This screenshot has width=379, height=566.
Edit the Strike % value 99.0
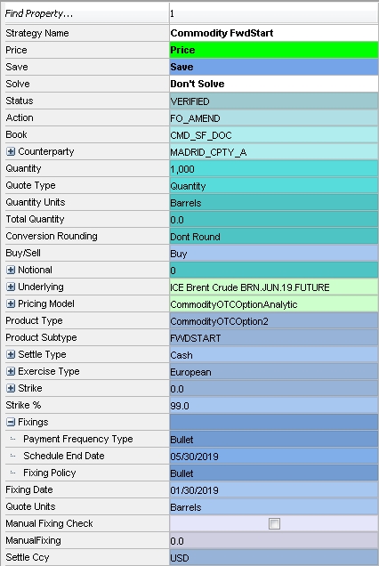coord(274,406)
